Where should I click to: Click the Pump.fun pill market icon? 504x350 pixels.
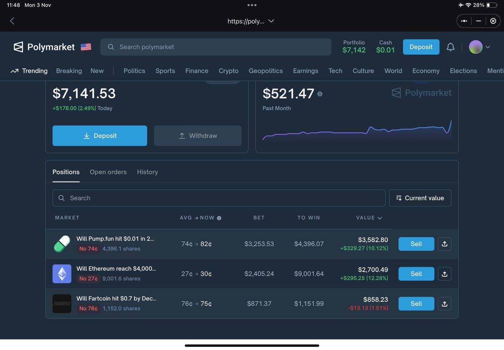(x=62, y=244)
